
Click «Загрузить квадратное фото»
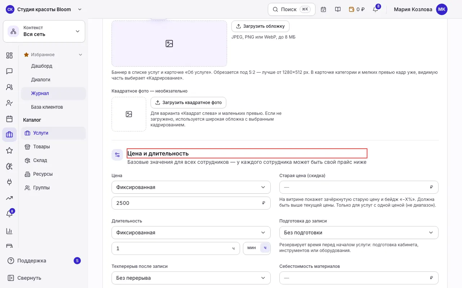click(188, 103)
